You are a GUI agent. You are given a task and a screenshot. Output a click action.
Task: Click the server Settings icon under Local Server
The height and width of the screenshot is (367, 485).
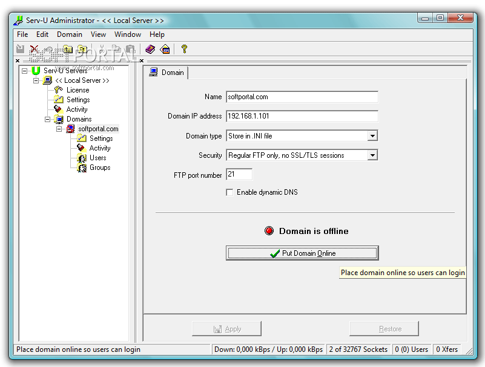tap(59, 100)
